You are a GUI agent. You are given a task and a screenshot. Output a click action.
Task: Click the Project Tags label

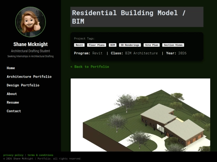click(84, 38)
